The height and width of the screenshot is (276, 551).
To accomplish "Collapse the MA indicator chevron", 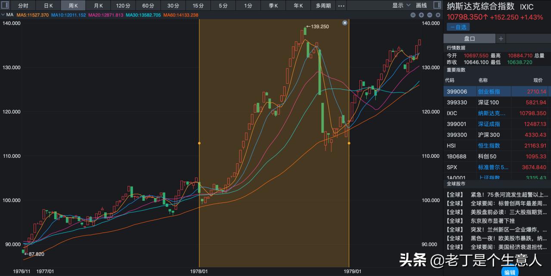I will coord(3,15).
